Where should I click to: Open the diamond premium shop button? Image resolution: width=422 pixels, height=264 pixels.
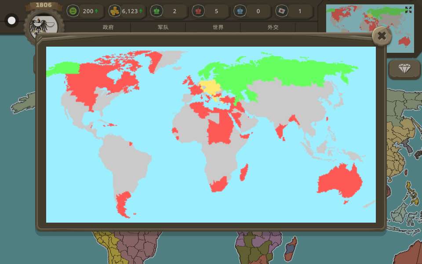click(404, 69)
